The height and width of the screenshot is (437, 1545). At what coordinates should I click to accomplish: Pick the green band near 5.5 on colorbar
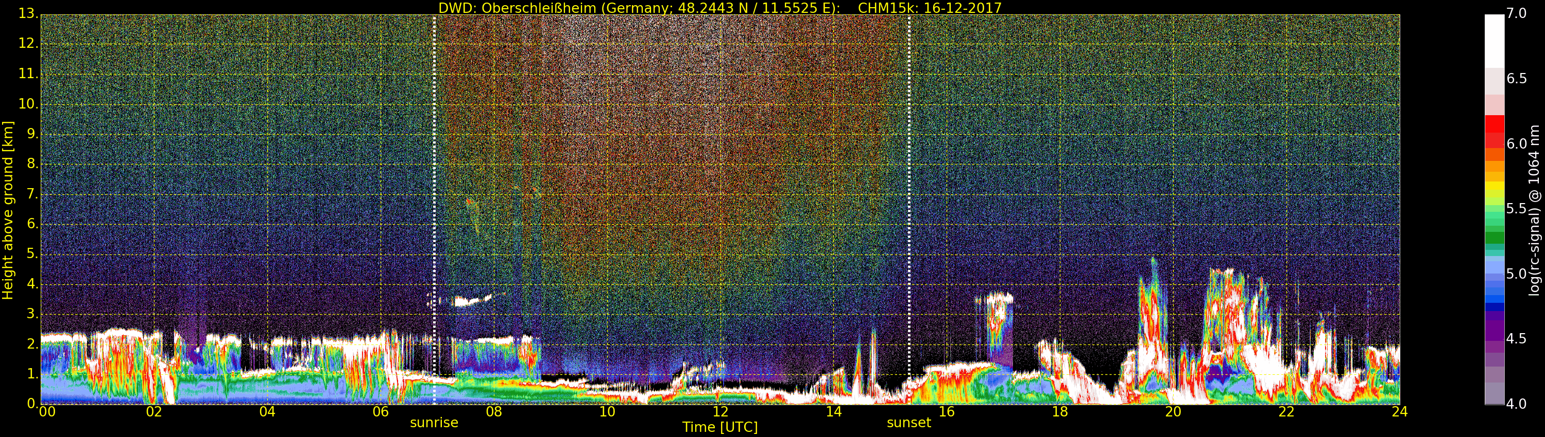(x=1494, y=215)
